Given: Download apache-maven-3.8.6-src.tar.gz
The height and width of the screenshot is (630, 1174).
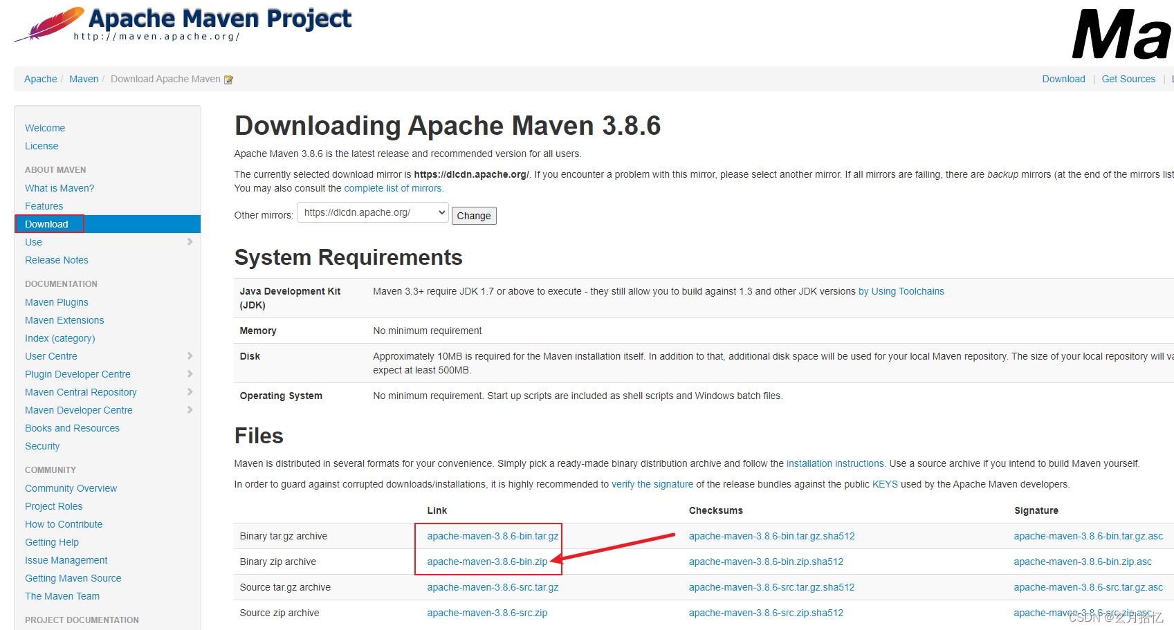Looking at the screenshot, I should pyautogui.click(x=493, y=587).
